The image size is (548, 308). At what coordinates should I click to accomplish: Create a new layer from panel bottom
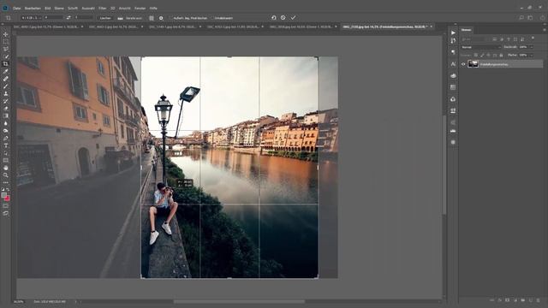click(x=531, y=300)
